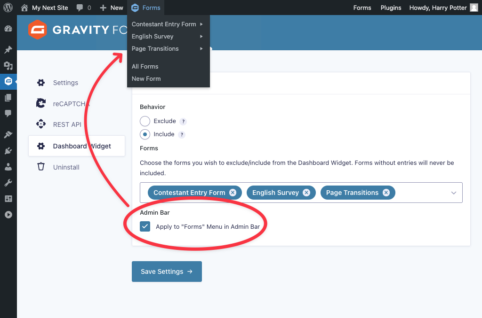Viewport: 482px width, 318px height.
Task: Remove Contestant Entry Form tag
Action: point(233,193)
